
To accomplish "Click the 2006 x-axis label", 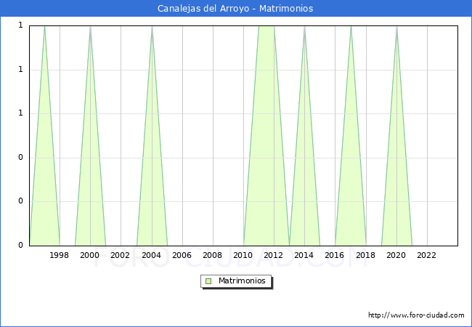I will point(182,255).
